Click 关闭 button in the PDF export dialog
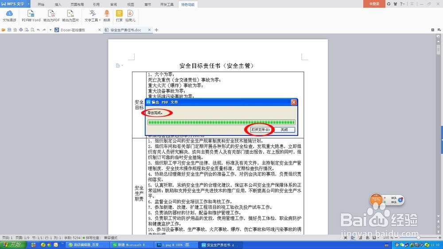This screenshot has width=443, height=249. coord(284,130)
